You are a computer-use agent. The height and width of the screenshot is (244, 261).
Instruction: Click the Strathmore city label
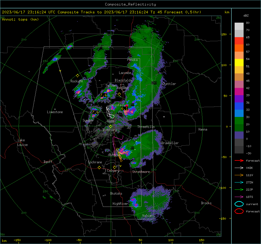(141, 172)
